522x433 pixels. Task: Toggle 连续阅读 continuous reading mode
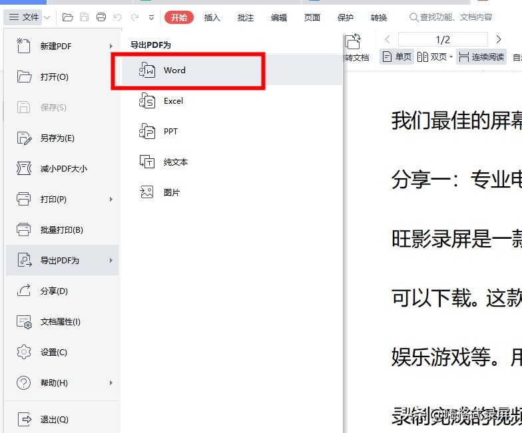point(481,57)
